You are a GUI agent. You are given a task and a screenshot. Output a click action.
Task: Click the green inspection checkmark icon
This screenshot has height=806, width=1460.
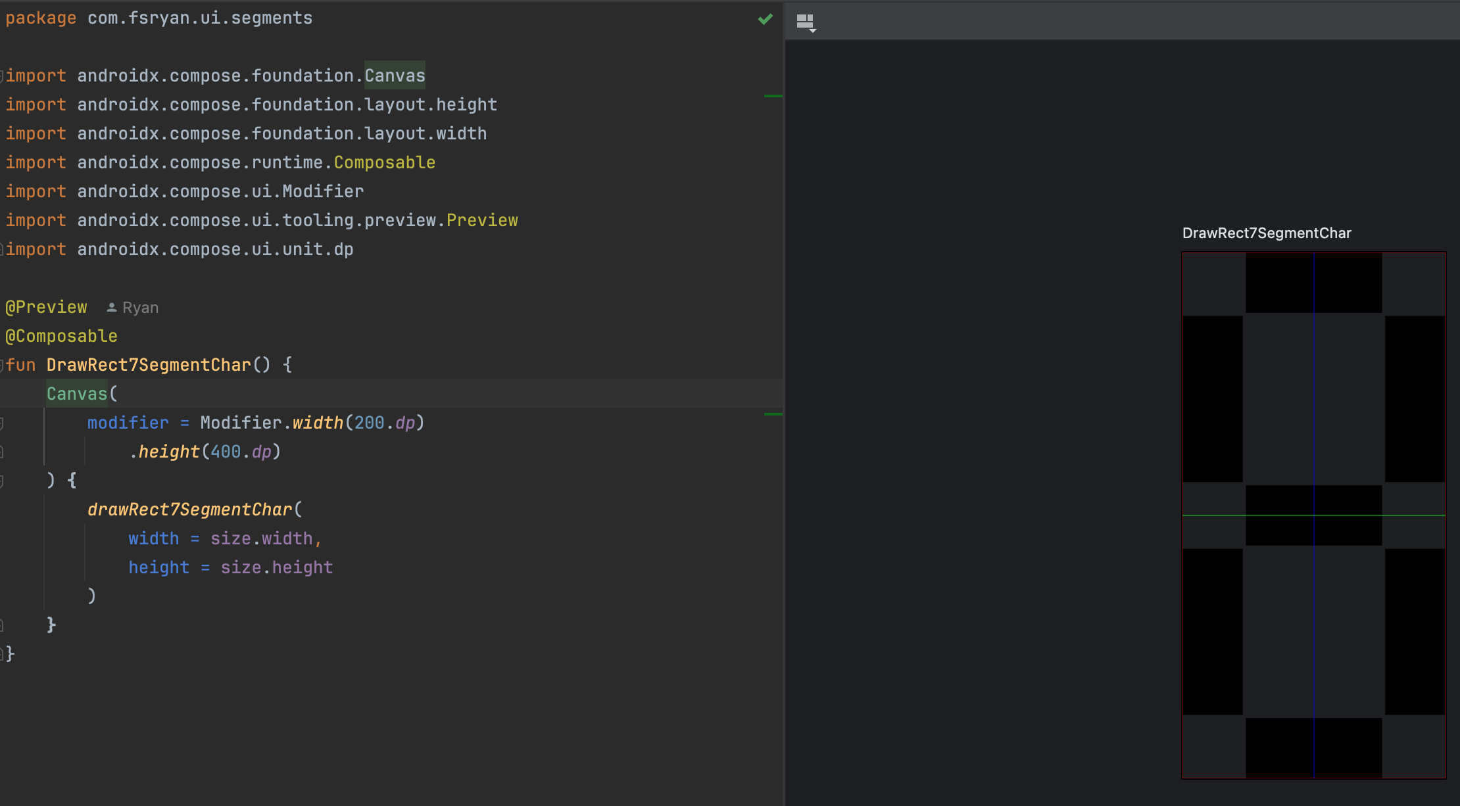pos(765,19)
